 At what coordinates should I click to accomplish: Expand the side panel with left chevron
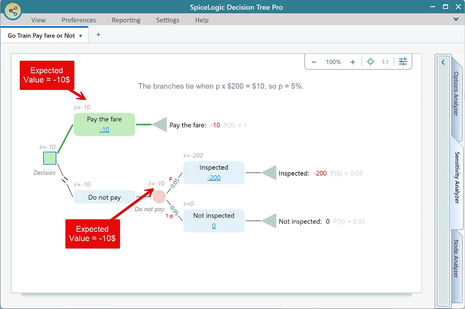[x=443, y=62]
